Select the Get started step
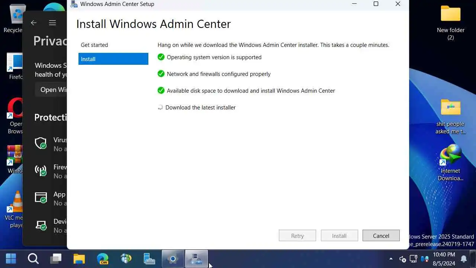 [x=94, y=45]
